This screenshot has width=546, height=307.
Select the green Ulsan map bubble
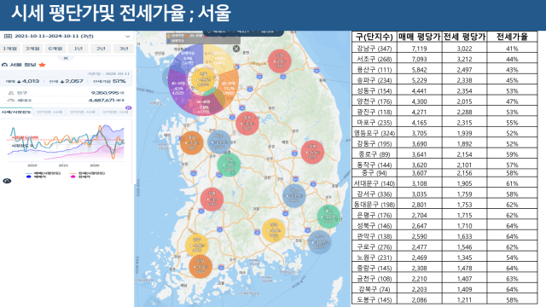point(328,217)
